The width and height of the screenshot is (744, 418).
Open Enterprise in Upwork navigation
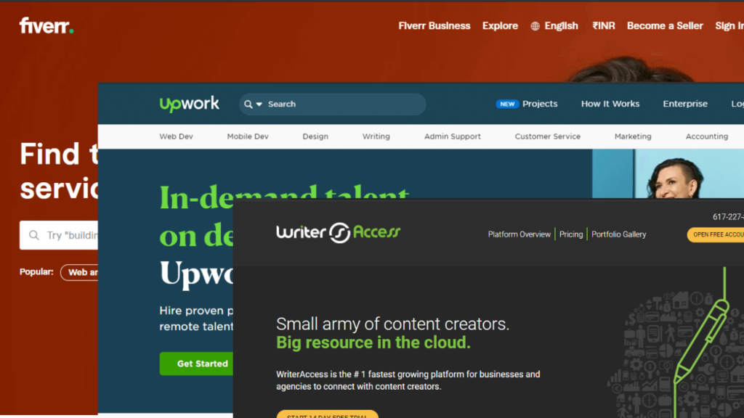point(685,104)
